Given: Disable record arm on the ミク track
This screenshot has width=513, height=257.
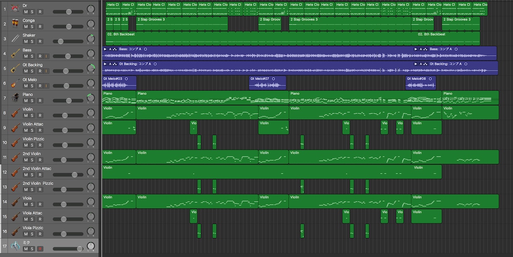Looking at the screenshot, I should [40, 249].
